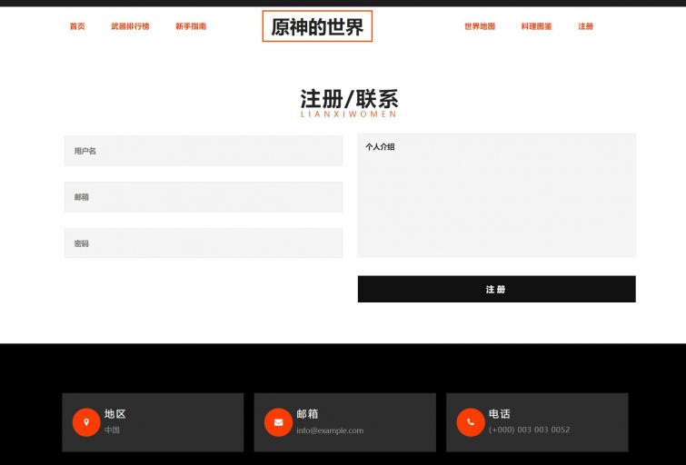Click the 原神的世界 site logo

(x=317, y=26)
